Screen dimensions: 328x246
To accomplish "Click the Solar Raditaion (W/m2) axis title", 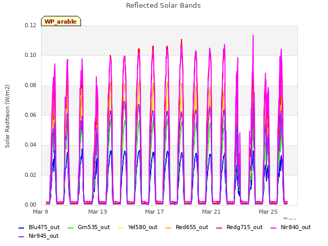I will (x=7, y=116).
